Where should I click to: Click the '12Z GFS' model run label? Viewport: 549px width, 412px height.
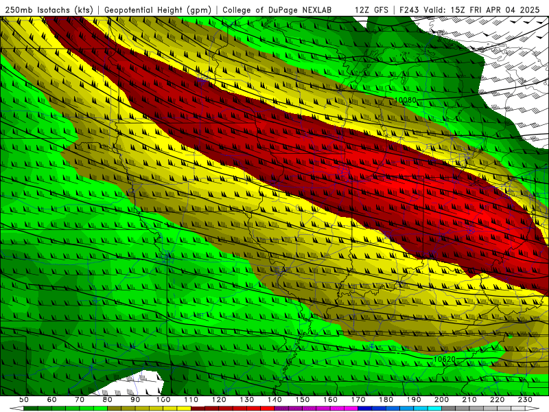[x=372, y=10]
